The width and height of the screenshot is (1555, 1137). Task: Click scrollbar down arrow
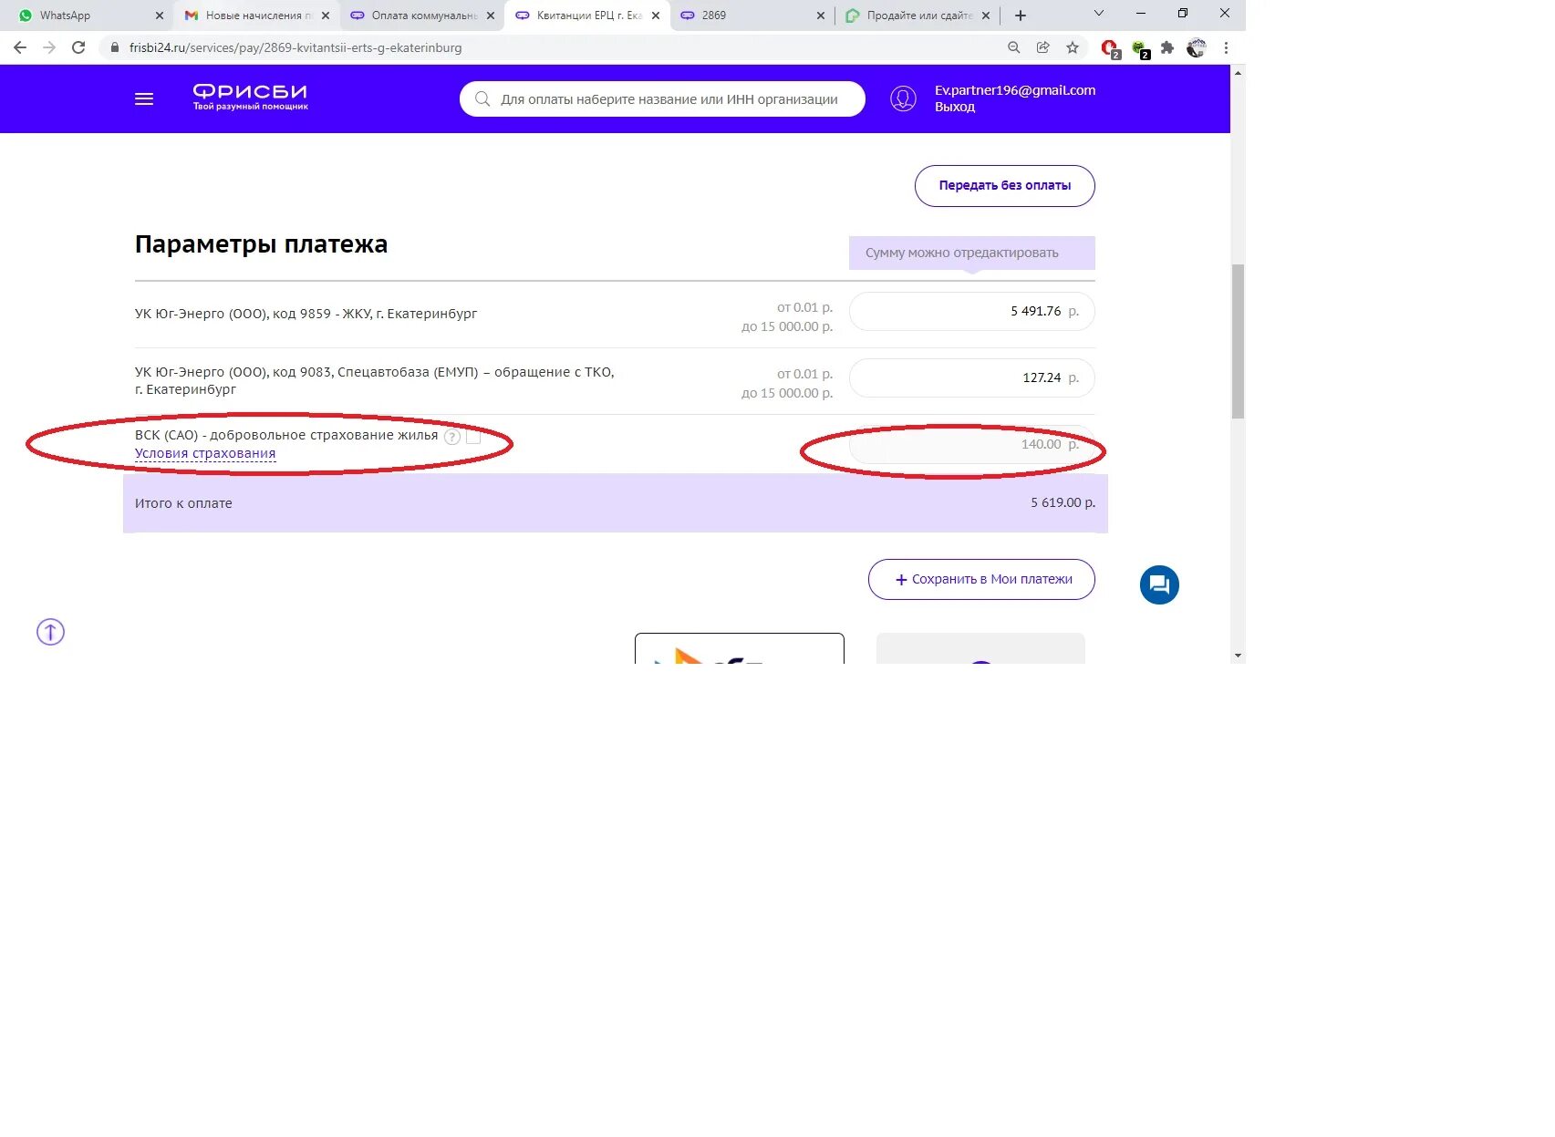[1238, 656]
